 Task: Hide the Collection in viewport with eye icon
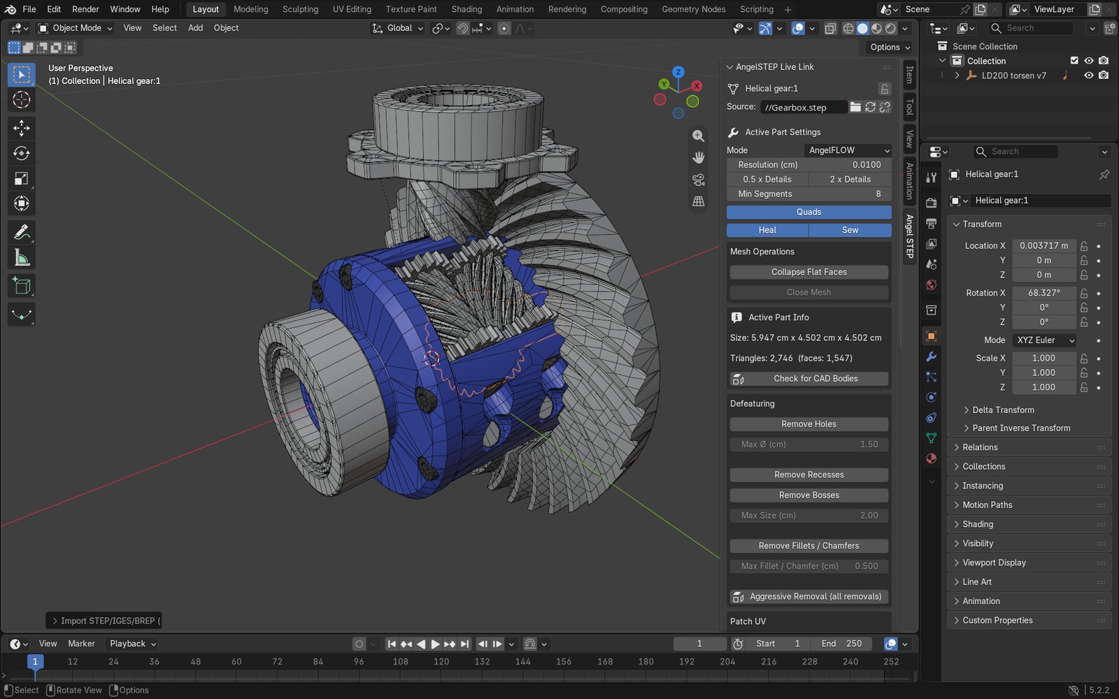1089,61
